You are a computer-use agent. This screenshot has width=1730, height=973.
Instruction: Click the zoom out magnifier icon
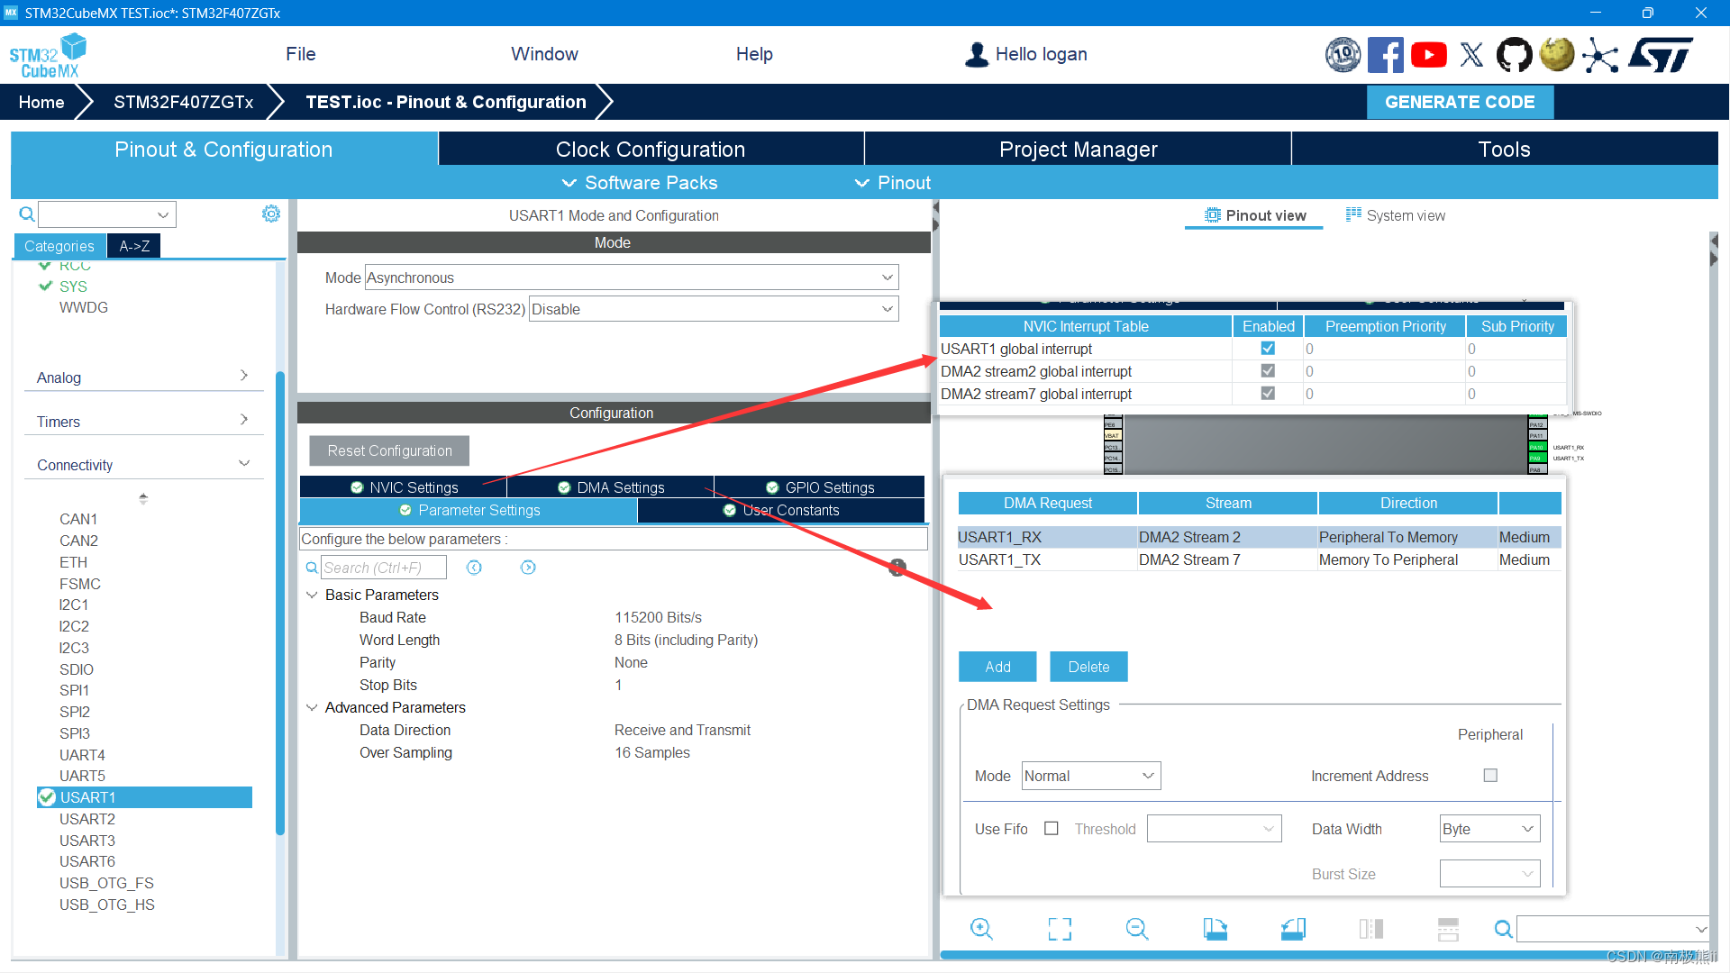pos(1137,929)
